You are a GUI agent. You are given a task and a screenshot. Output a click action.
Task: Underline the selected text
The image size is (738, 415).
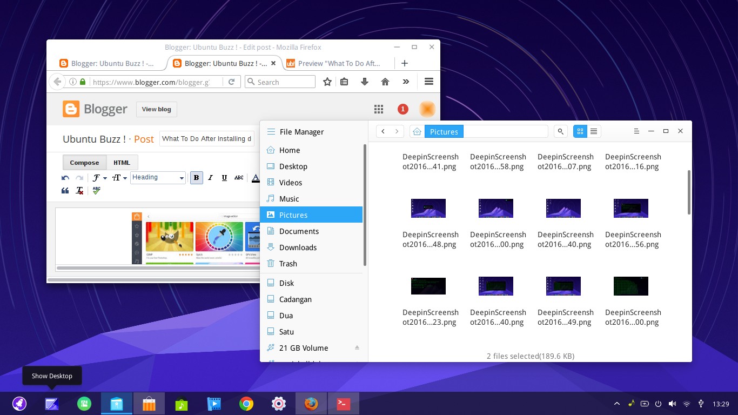[224, 177]
